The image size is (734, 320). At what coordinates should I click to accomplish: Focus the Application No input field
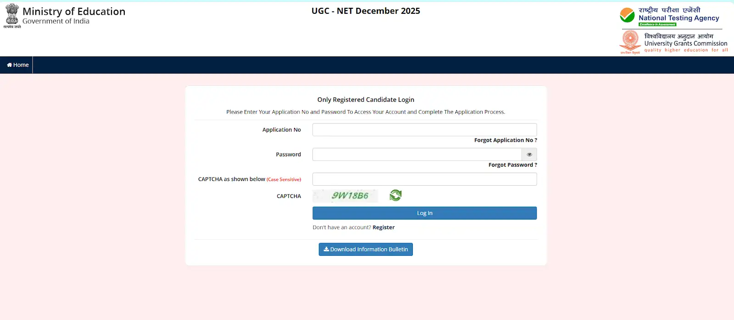pyautogui.click(x=424, y=130)
